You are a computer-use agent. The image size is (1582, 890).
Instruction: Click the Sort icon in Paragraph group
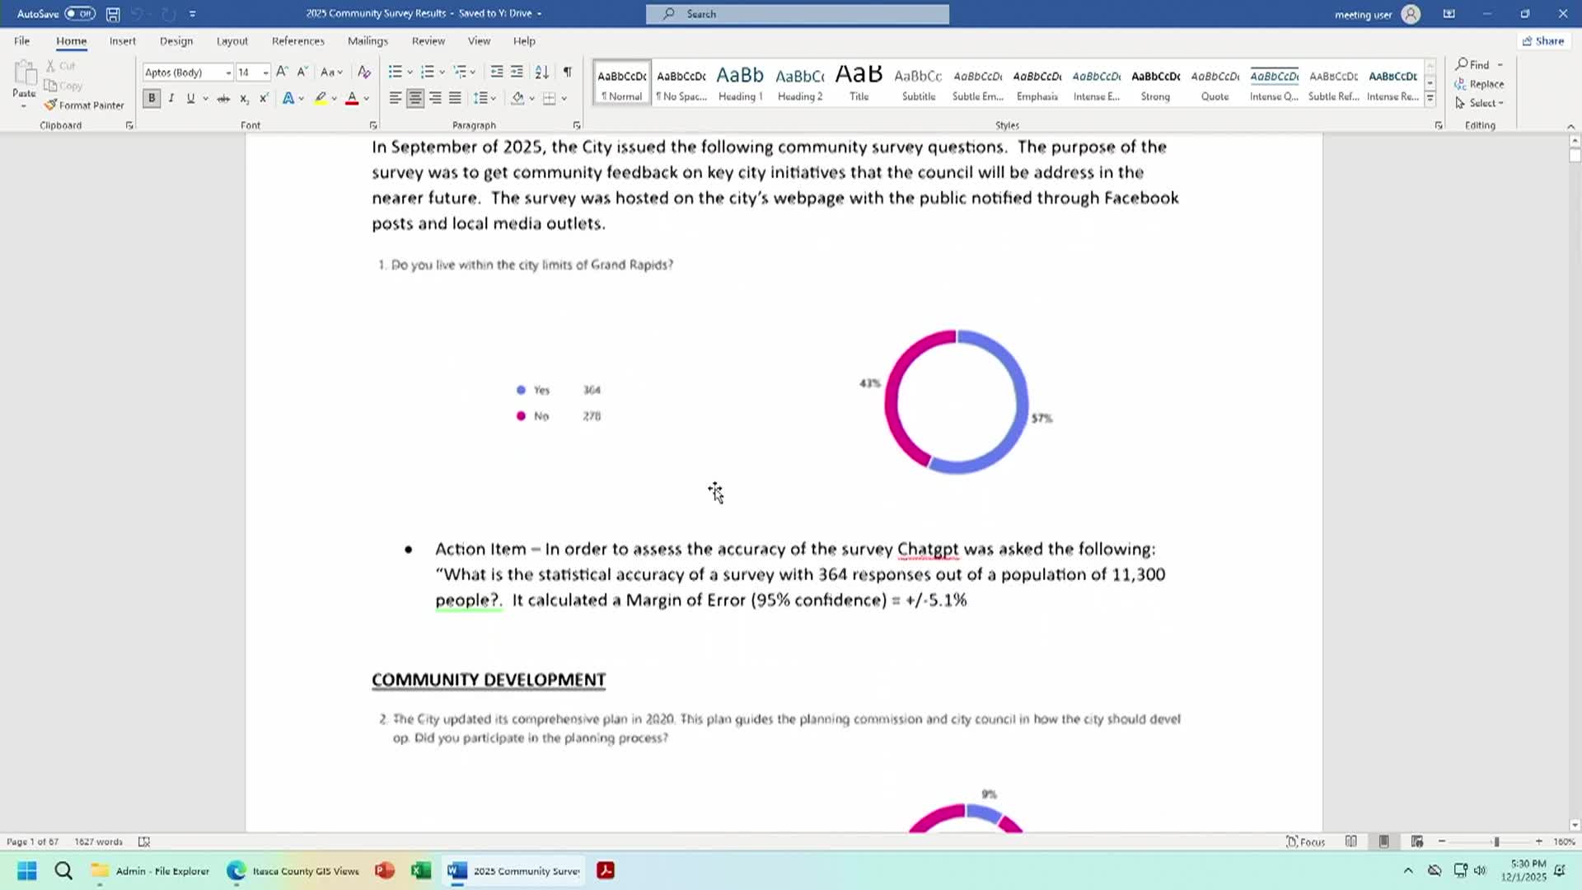point(541,72)
